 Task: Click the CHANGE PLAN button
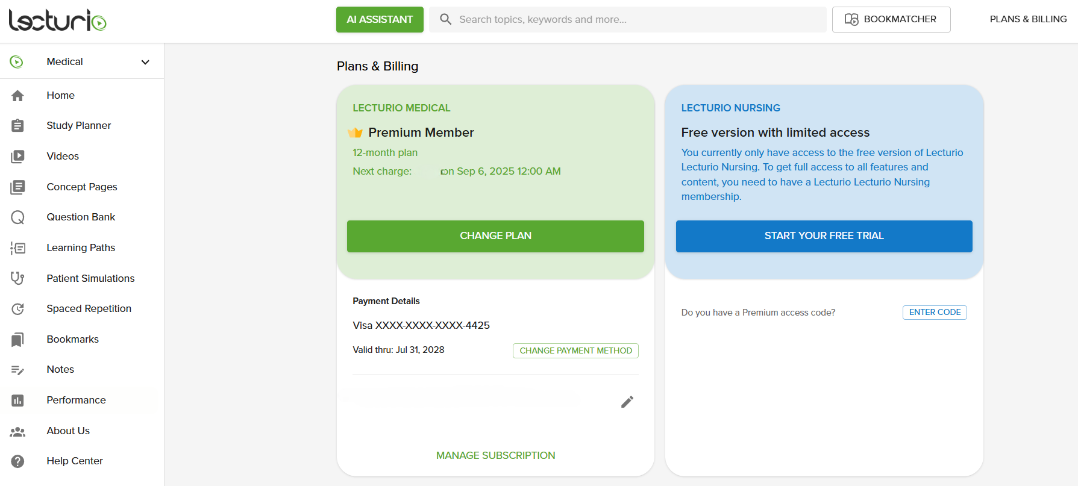pos(495,236)
